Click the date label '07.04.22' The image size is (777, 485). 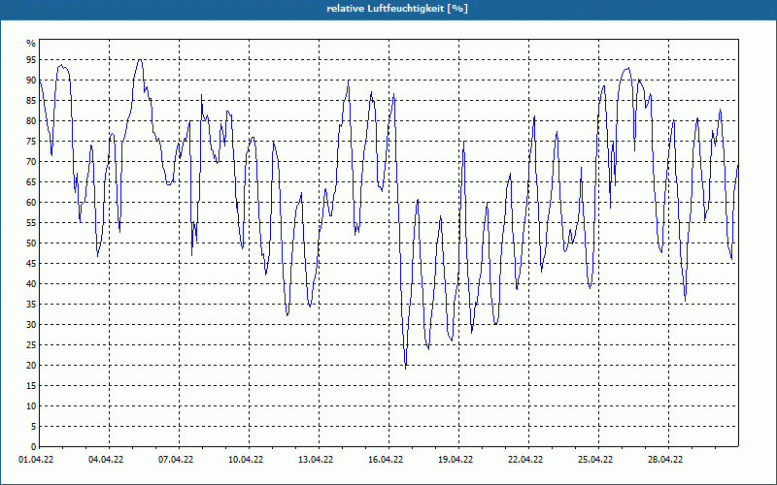pyautogui.click(x=176, y=460)
